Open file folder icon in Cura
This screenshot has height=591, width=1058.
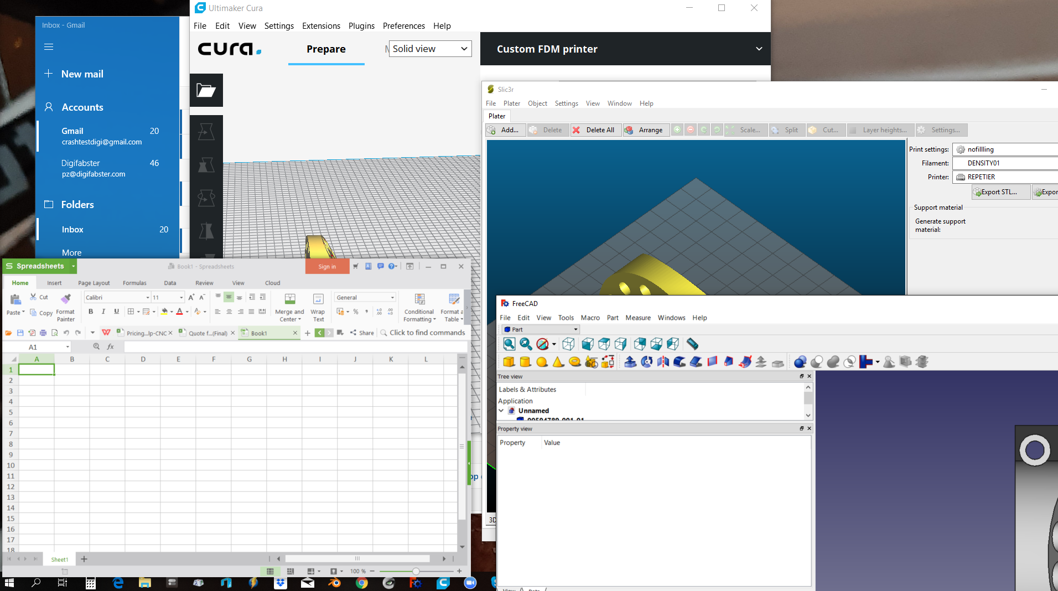(x=206, y=90)
